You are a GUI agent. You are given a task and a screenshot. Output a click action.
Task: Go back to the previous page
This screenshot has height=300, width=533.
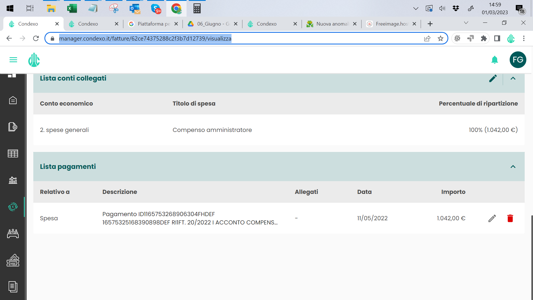pyautogui.click(x=9, y=38)
